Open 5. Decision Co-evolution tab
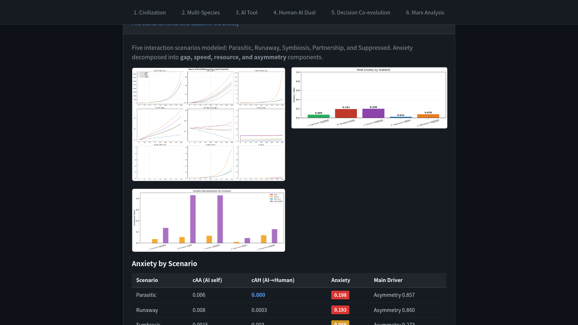Screen dimensions: 578x325 coord(361,12)
